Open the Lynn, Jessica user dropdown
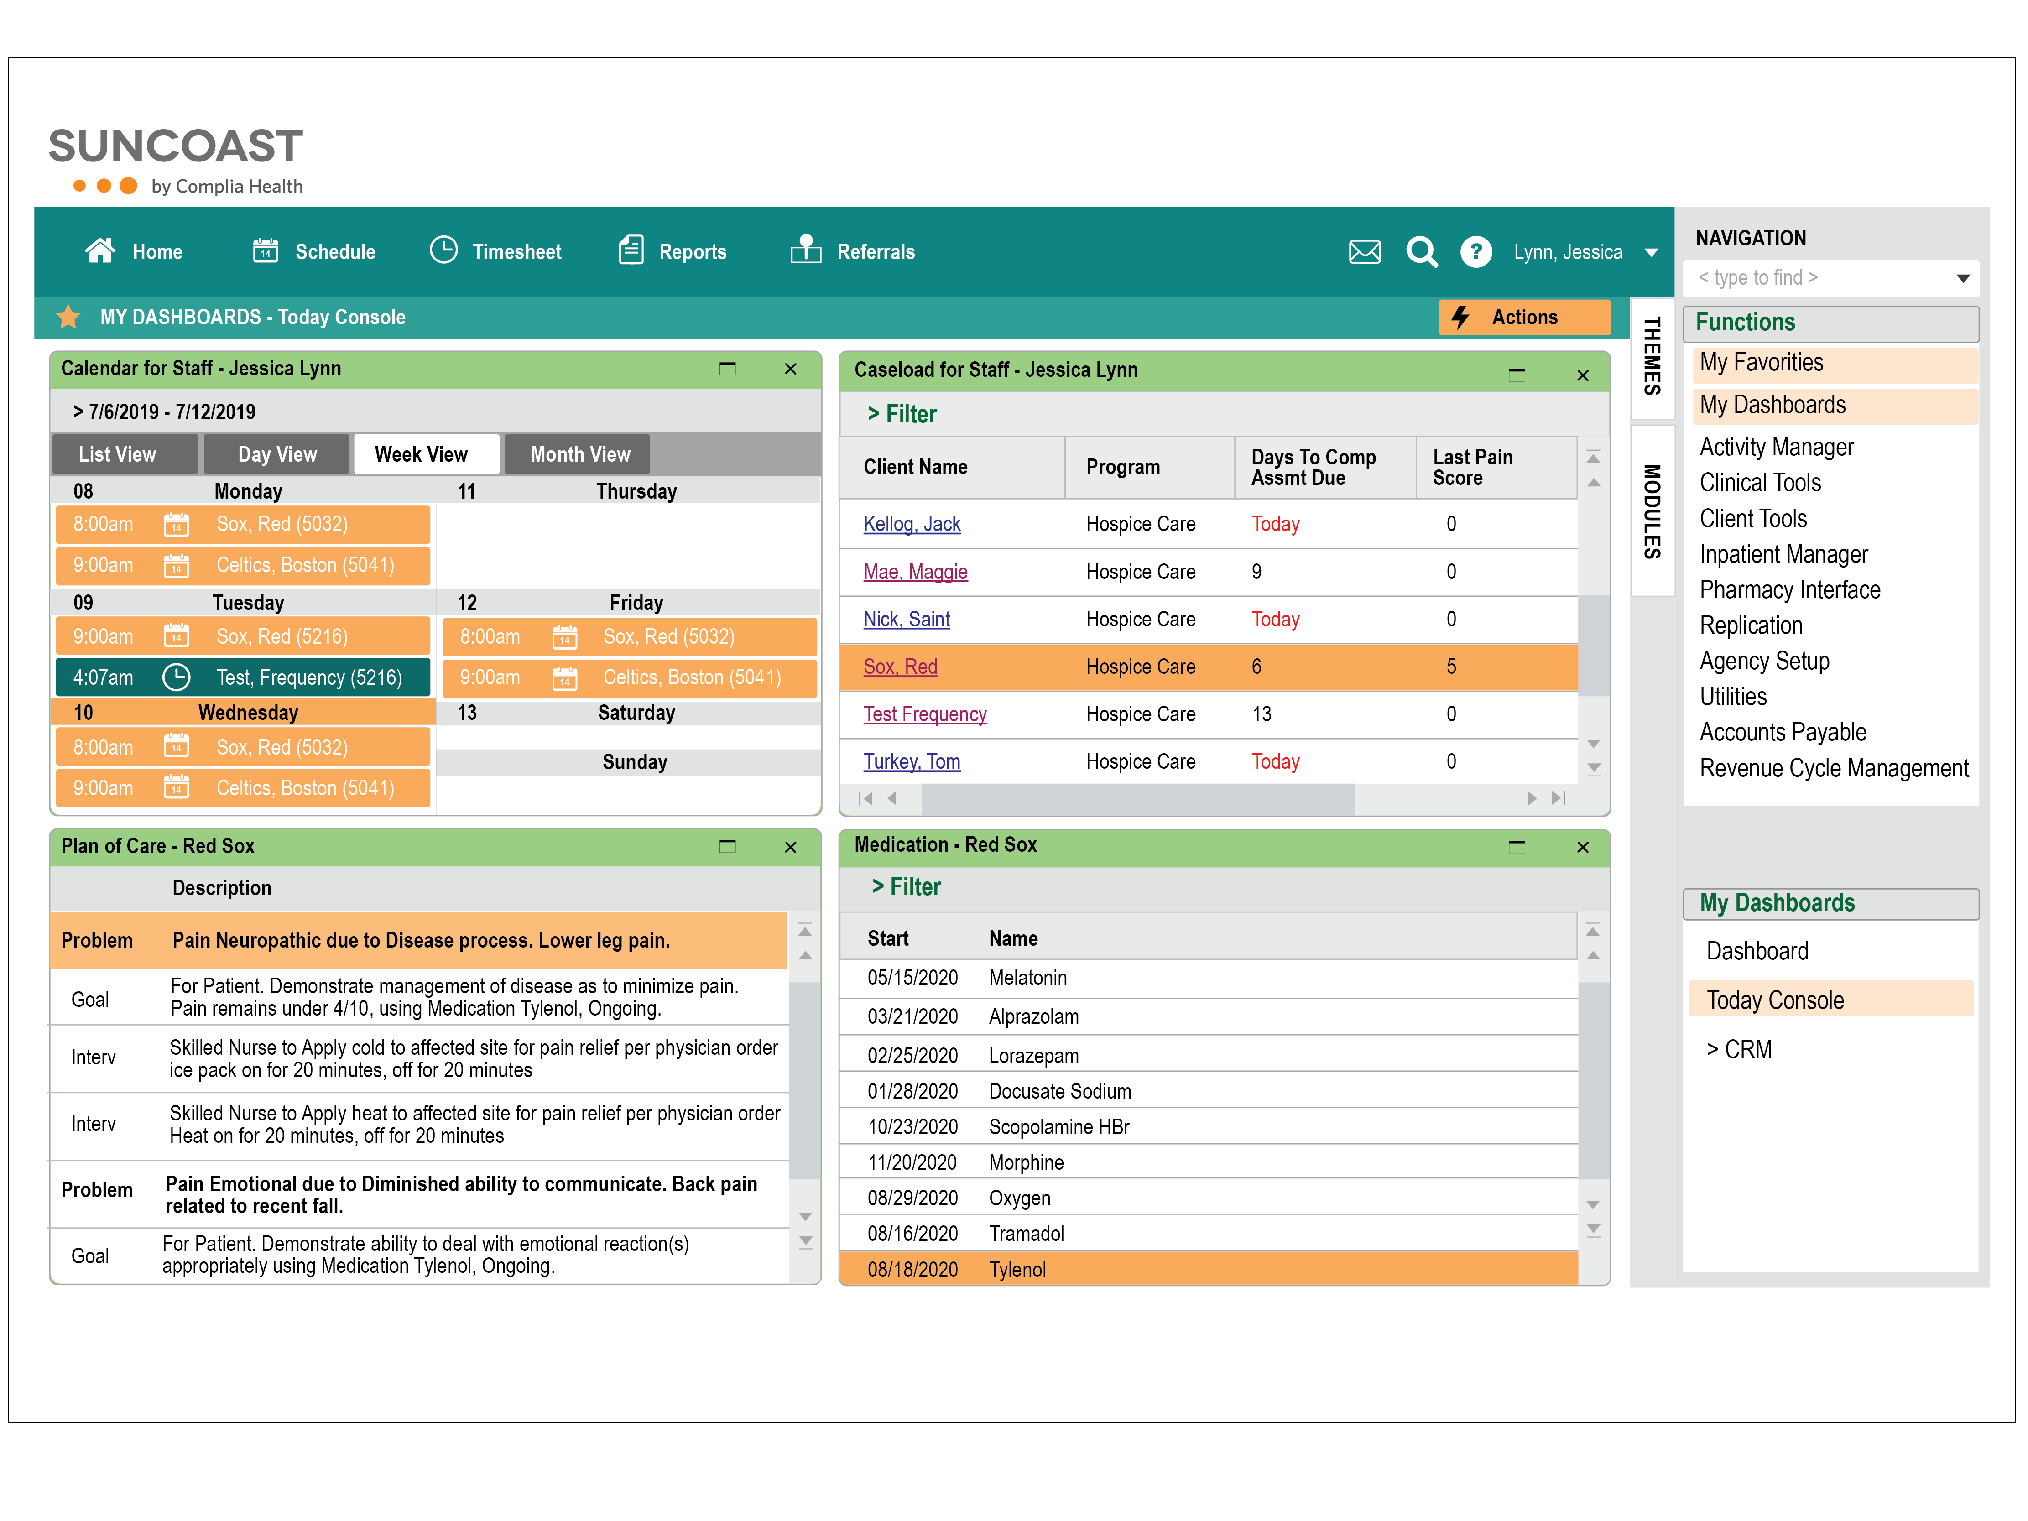 coord(1651,252)
